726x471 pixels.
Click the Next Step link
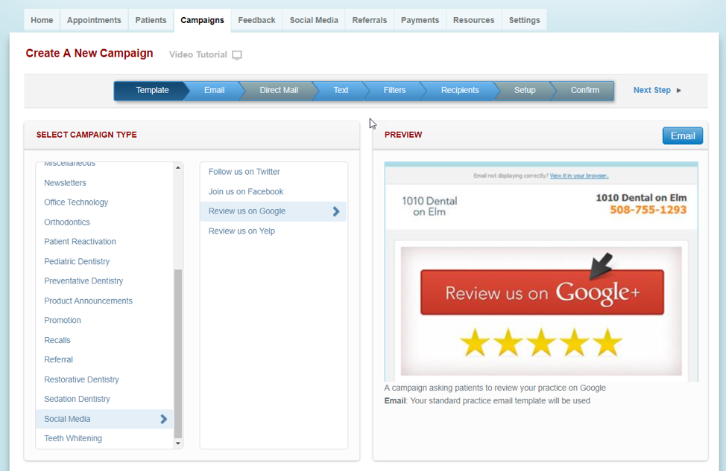click(652, 91)
